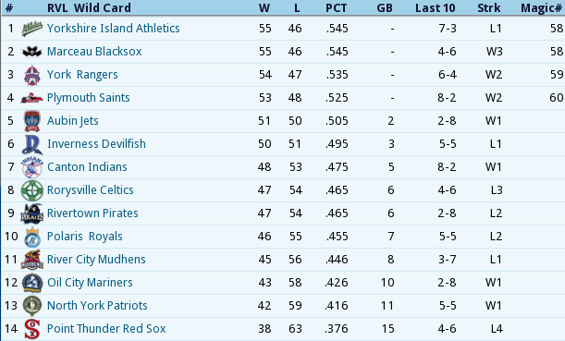Screen dimensions: 565x341
Task: Click the Polaris Royals crown logo
Action: coord(32,237)
